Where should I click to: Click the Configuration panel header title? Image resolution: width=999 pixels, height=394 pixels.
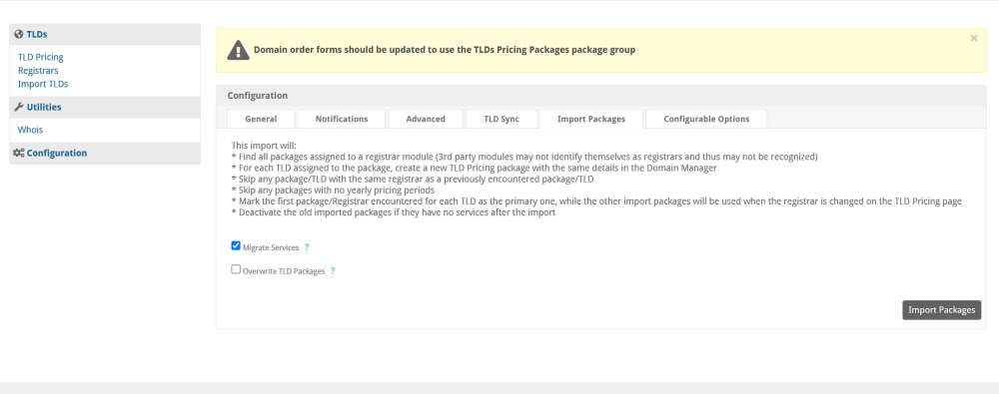coord(258,96)
